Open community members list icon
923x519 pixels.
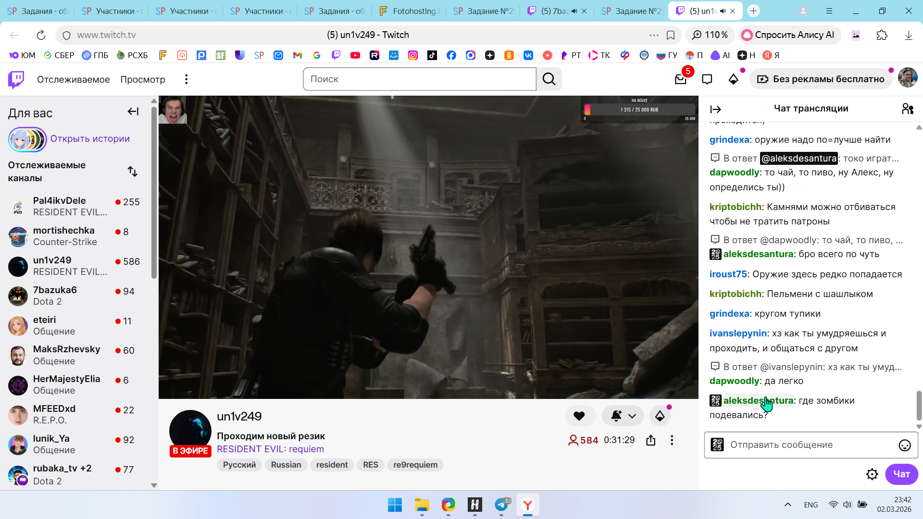(x=907, y=109)
